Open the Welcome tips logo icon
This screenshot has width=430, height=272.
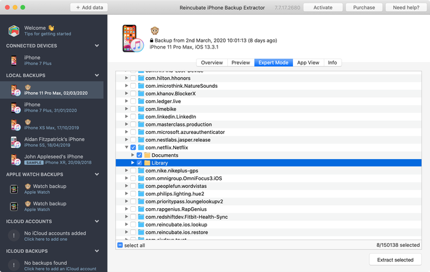click(14, 31)
